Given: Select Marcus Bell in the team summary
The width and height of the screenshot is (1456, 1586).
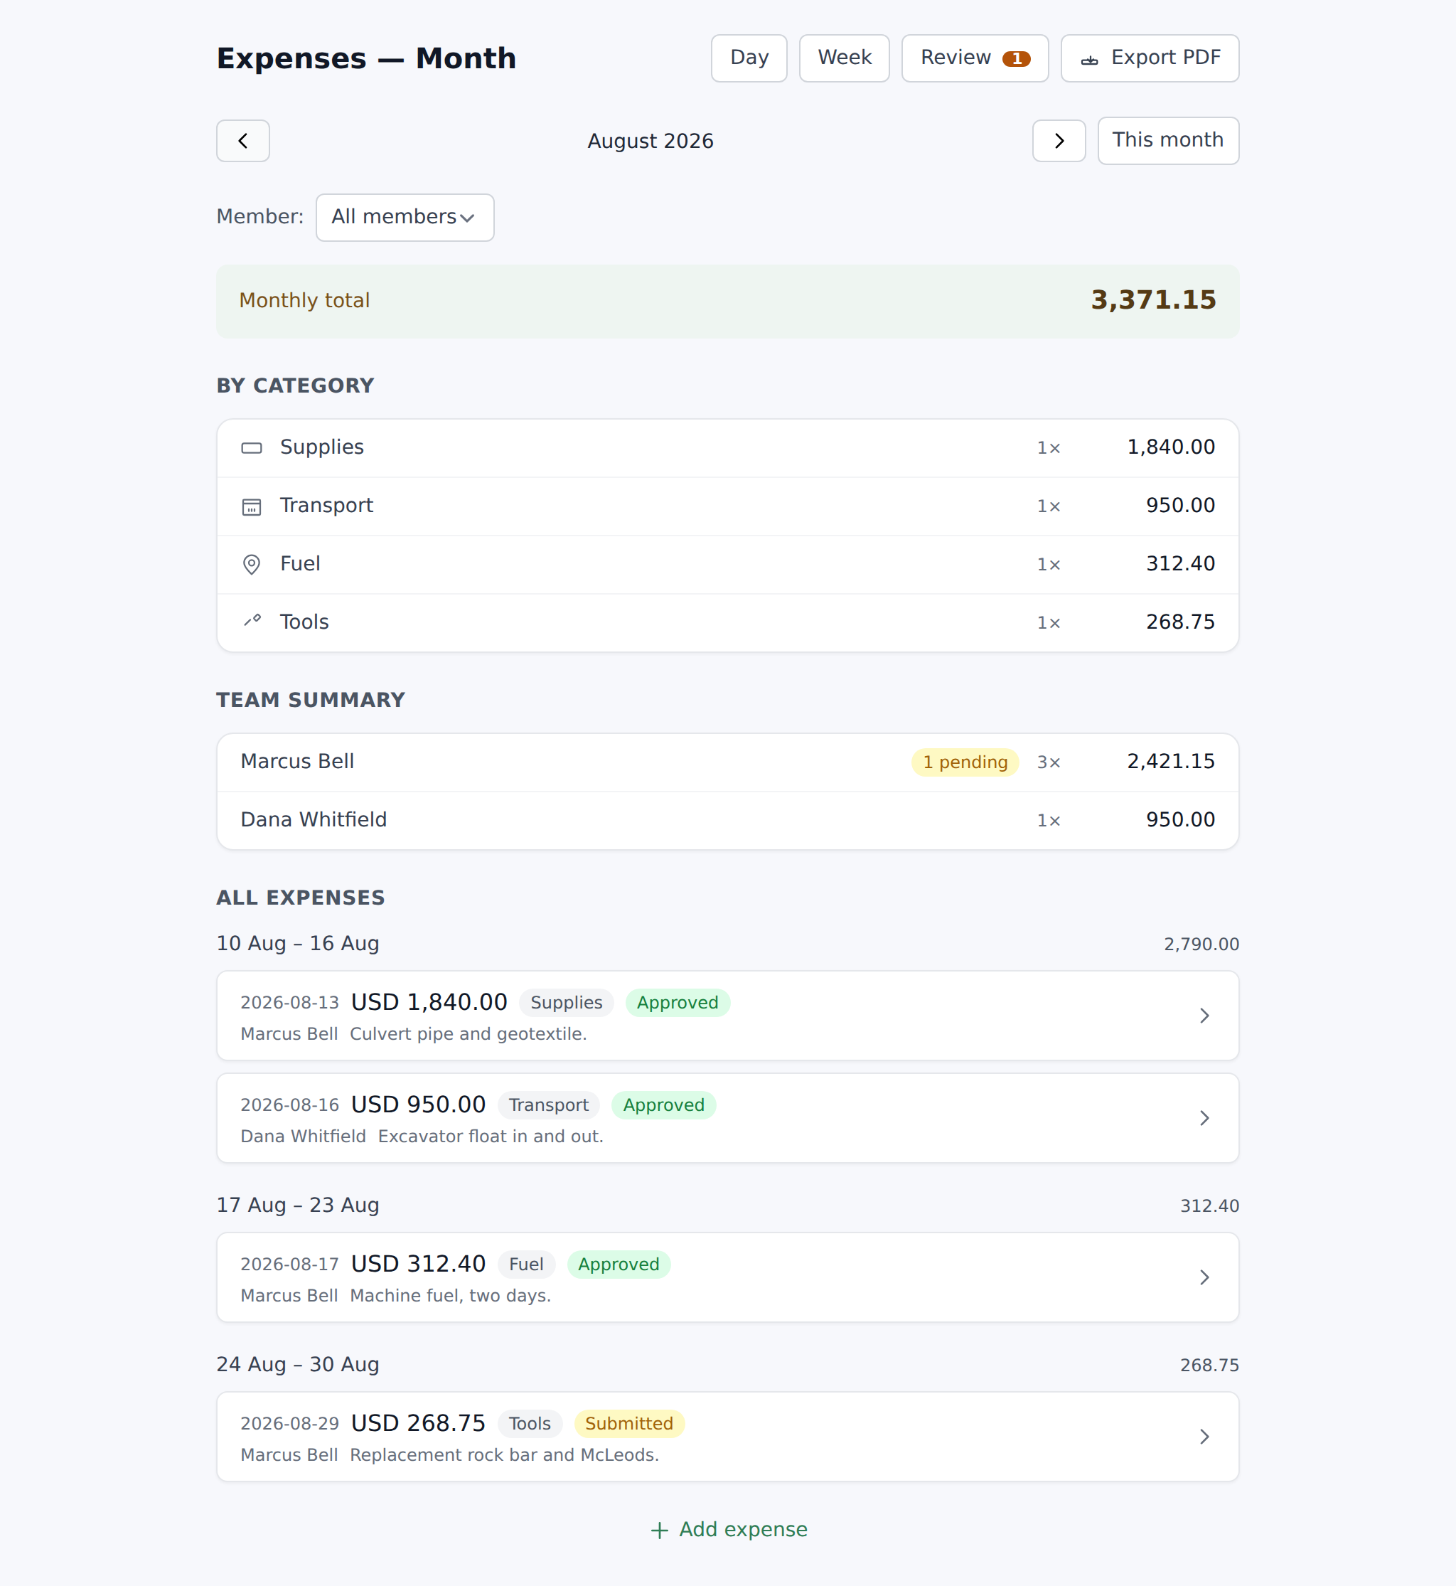Looking at the screenshot, I should coord(728,762).
